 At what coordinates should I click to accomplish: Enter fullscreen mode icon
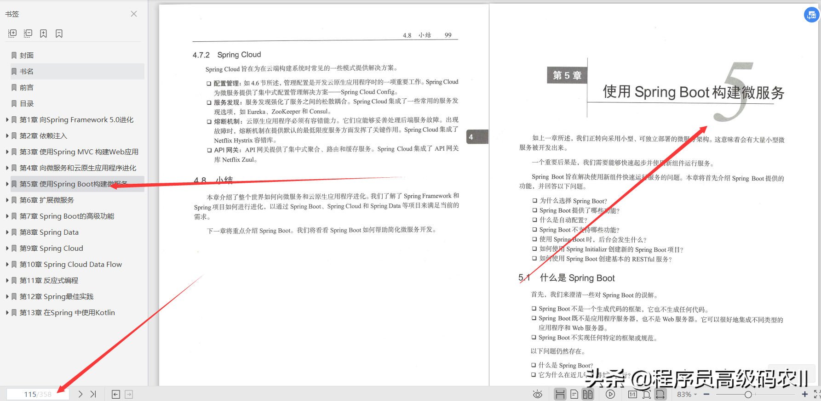pos(817,394)
